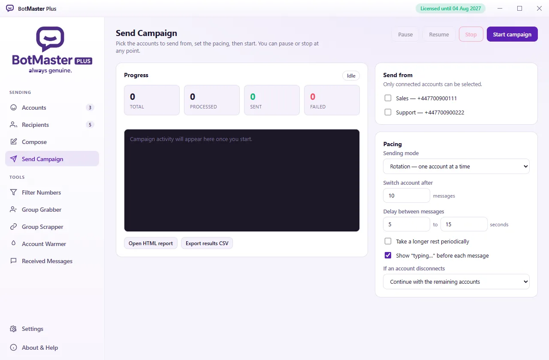Click the Accounts count badge 3
This screenshot has height=360, width=549.
click(x=90, y=108)
